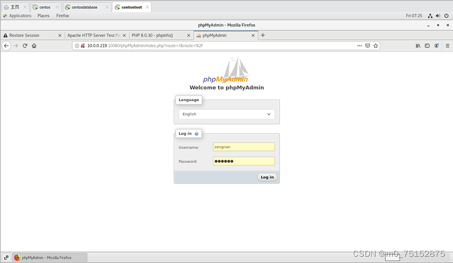Select the centostest VM tab
This screenshot has height=263, width=453.
[132, 7]
